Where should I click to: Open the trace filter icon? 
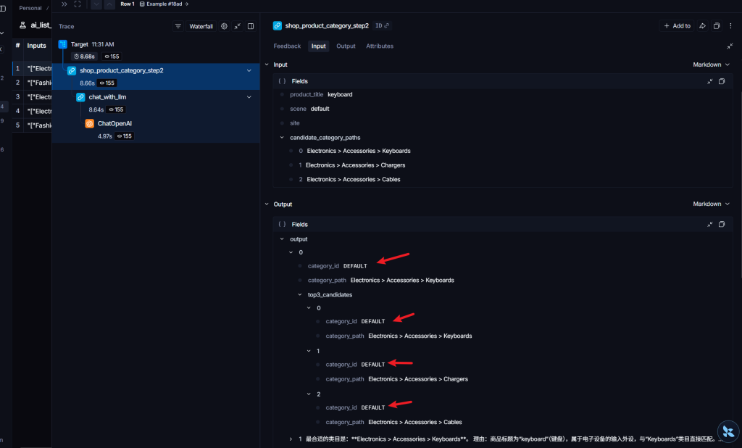coord(178,26)
